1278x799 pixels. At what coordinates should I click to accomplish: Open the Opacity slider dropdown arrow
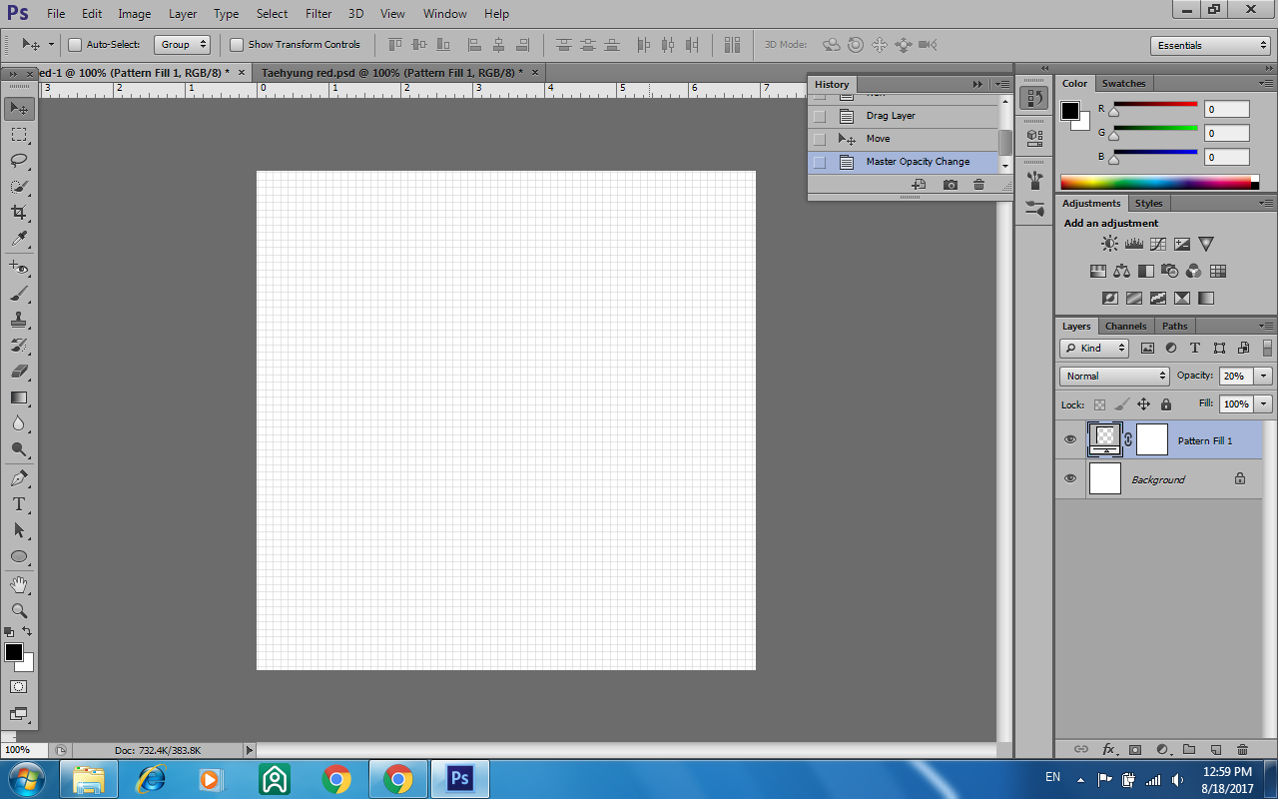[1264, 376]
